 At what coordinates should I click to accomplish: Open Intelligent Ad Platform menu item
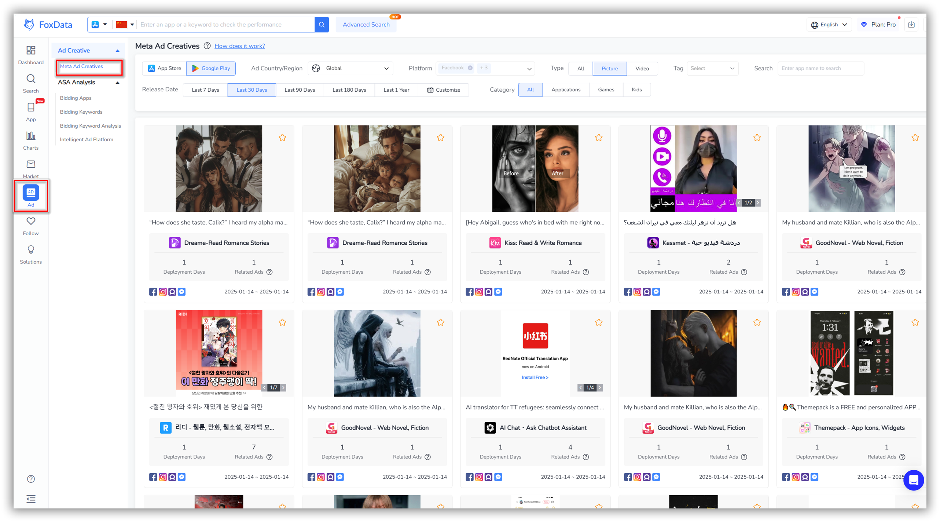87,139
